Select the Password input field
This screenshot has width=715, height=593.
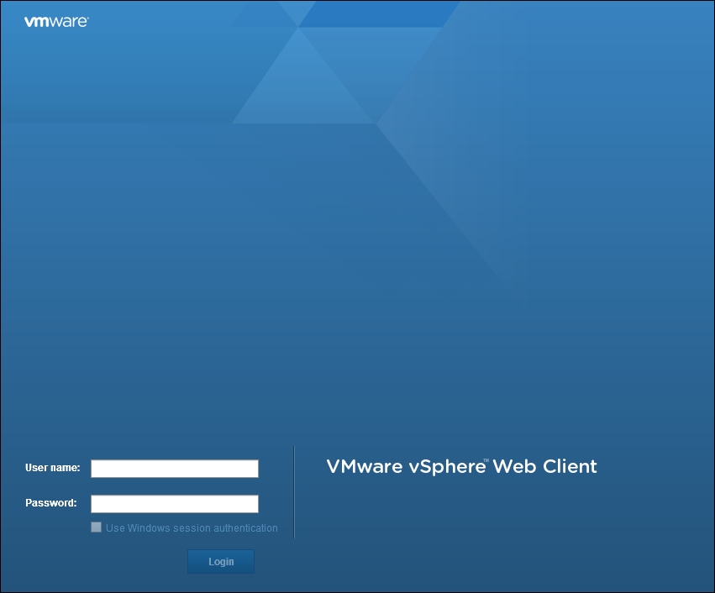click(175, 504)
